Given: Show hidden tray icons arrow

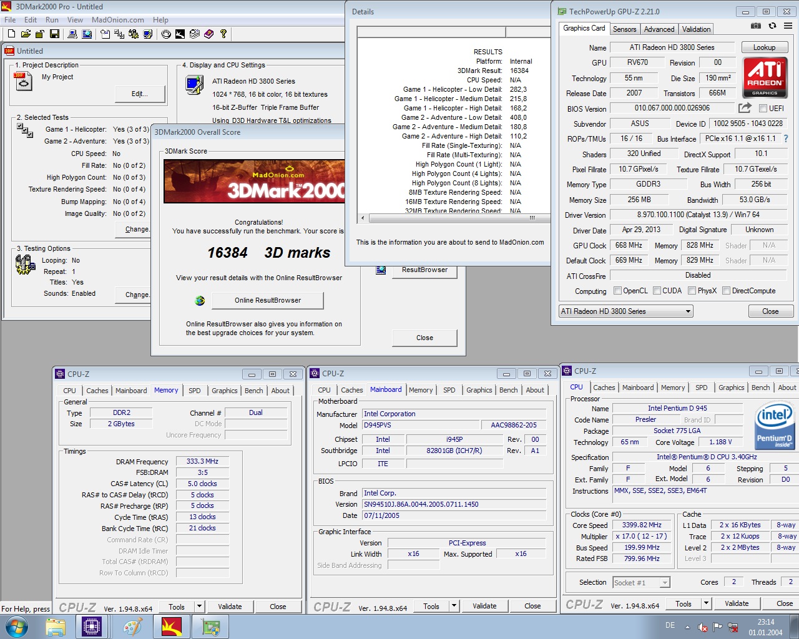Looking at the screenshot, I should click(687, 627).
